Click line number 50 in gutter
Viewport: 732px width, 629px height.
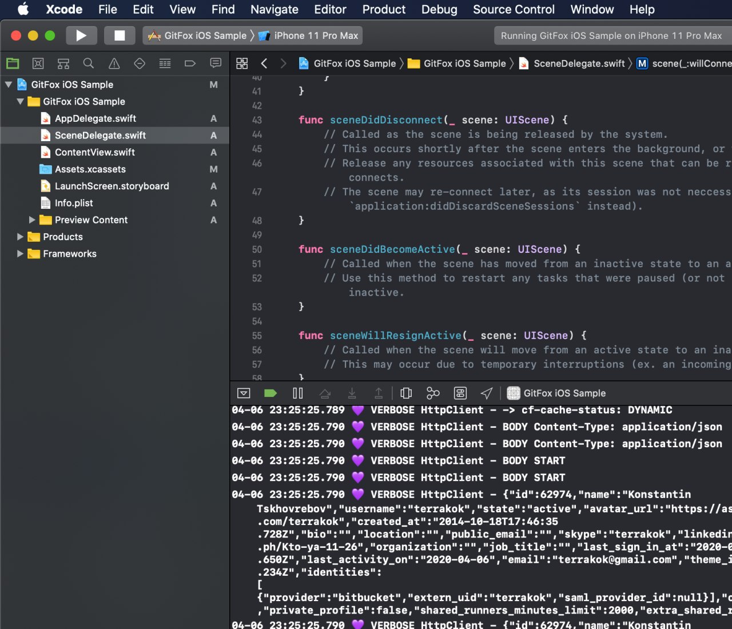point(257,250)
